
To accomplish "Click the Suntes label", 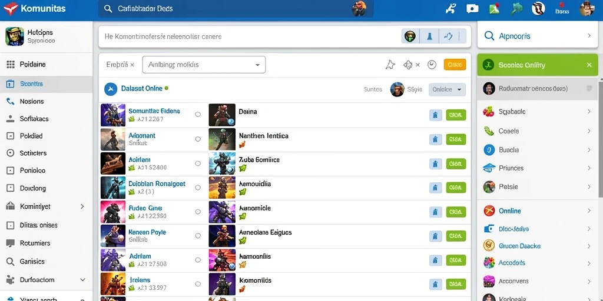I will (373, 89).
